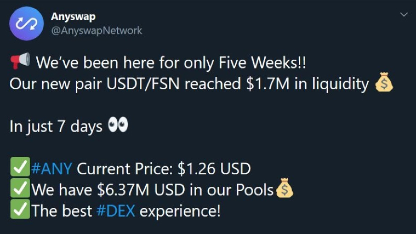Open the #ANY hashtag link
This screenshot has width=416, height=234.
51,168
